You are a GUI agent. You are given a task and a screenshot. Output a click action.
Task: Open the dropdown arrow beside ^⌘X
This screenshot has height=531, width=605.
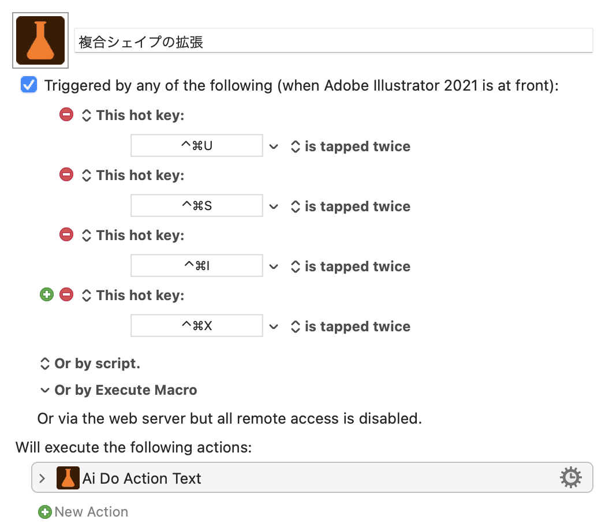pyautogui.click(x=274, y=327)
